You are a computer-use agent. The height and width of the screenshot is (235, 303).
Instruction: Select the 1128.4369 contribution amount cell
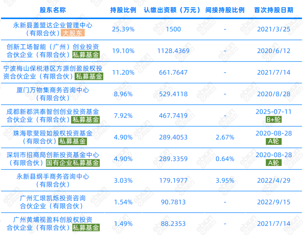tap(174, 51)
